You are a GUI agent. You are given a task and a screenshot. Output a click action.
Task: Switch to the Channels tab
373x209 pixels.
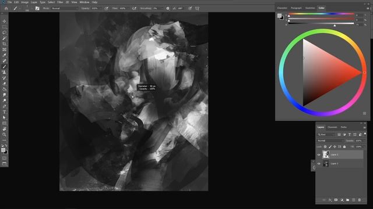click(332, 127)
